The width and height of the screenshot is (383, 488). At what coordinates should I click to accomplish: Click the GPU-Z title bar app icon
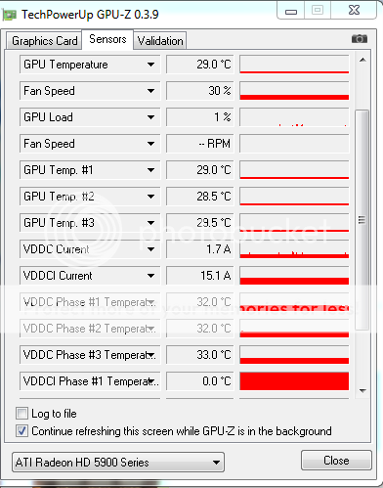point(9,15)
